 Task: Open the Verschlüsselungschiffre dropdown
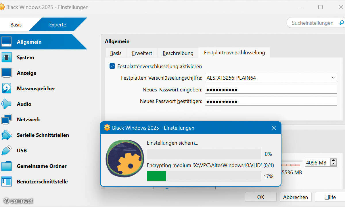click(x=271, y=78)
